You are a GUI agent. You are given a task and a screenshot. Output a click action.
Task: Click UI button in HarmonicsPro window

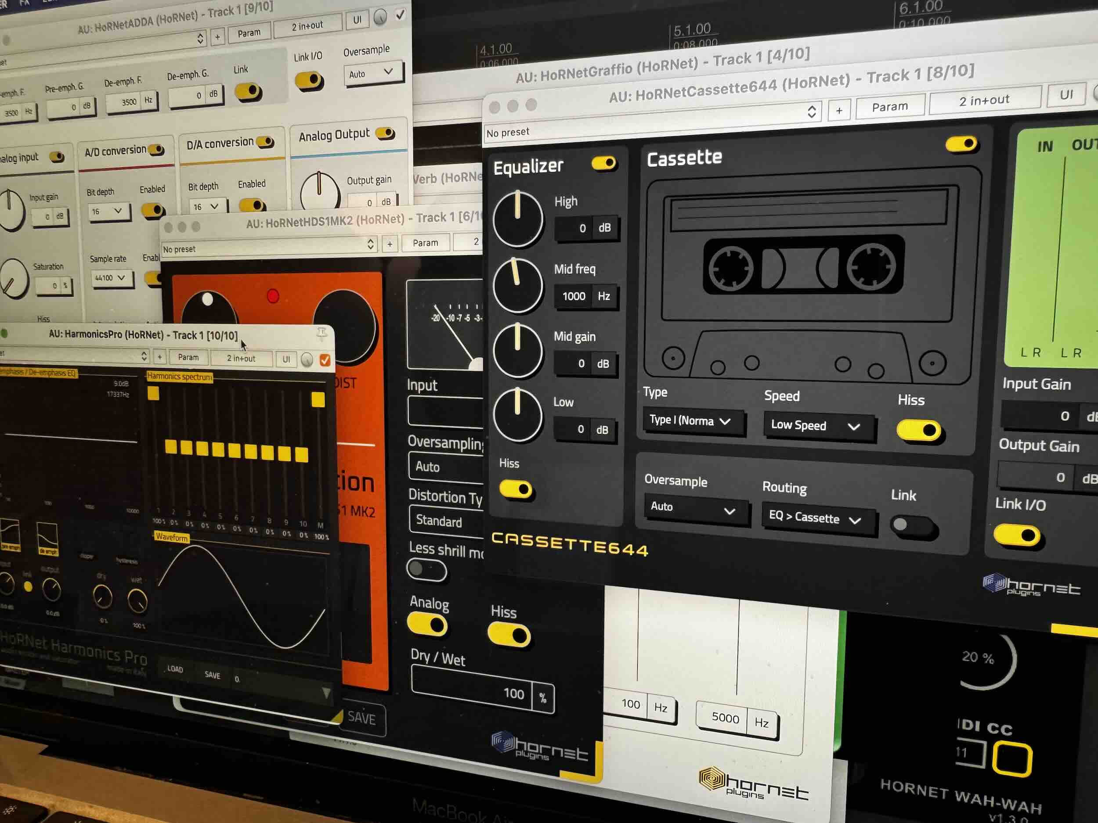[x=286, y=359]
